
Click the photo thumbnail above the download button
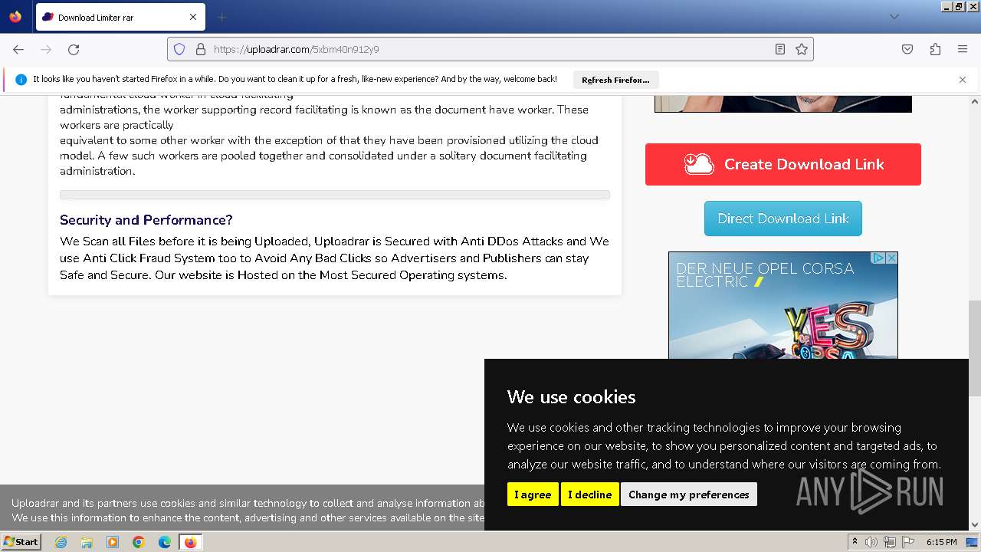[783, 104]
